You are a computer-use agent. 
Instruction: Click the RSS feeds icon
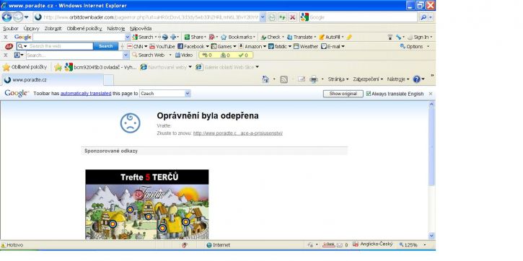284,79
